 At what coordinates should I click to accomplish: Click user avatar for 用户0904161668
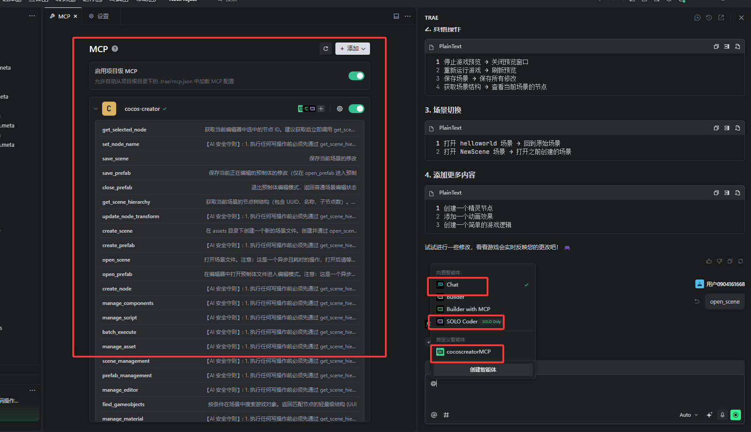700,284
